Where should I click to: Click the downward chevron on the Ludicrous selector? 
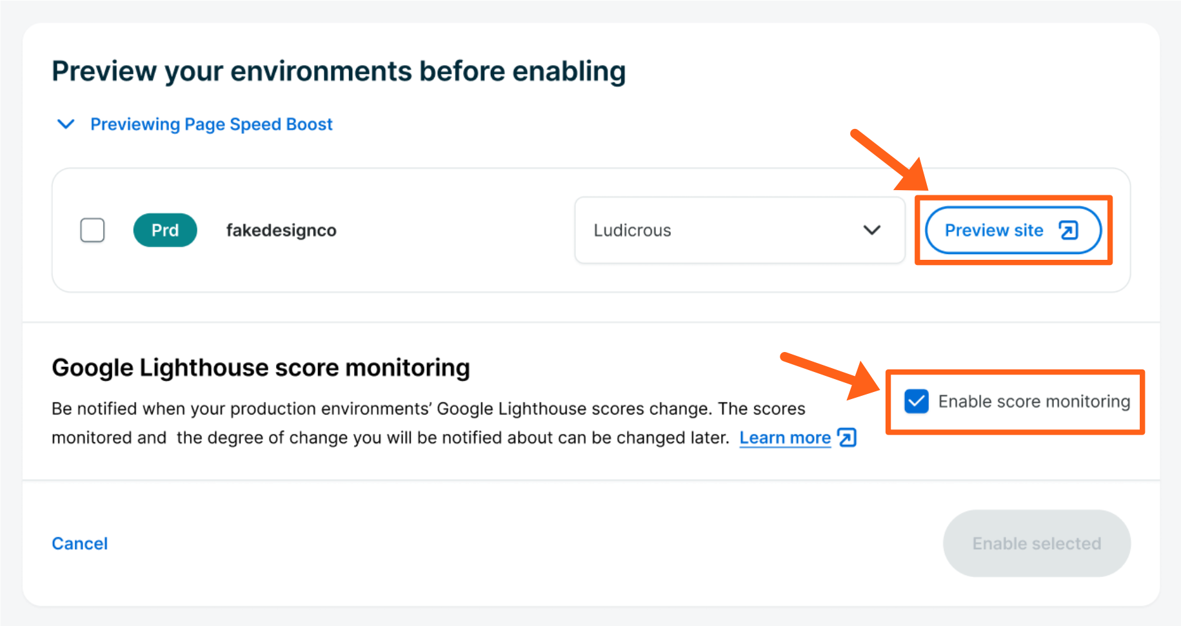[x=872, y=230]
